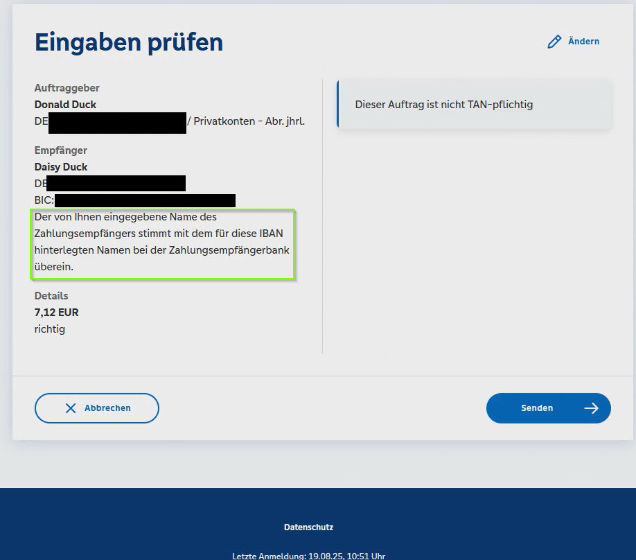The image size is (636, 560).
Task: Click the Details section label
Action: click(x=51, y=296)
